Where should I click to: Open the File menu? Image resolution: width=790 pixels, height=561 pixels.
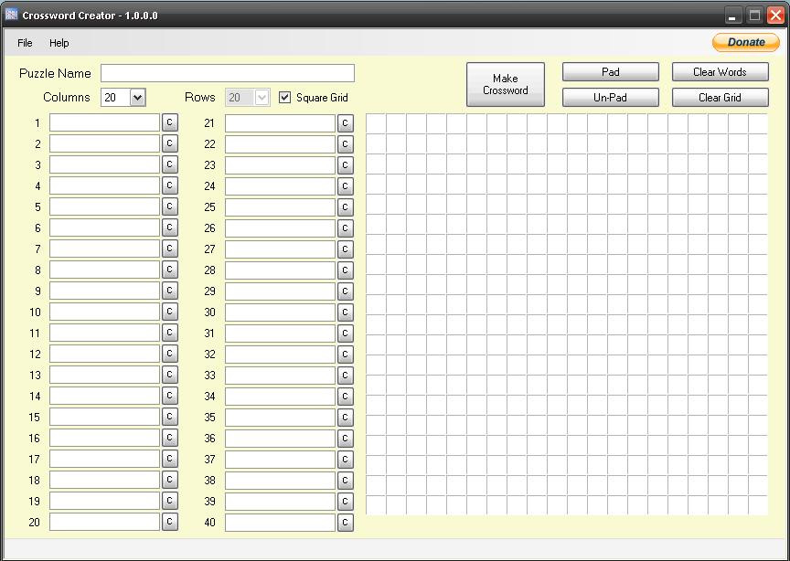click(x=25, y=43)
